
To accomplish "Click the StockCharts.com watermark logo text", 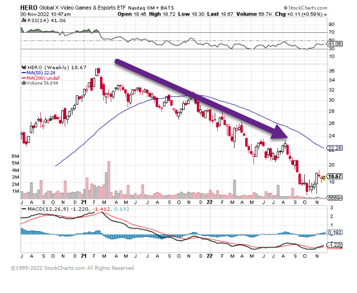I will [305, 8].
